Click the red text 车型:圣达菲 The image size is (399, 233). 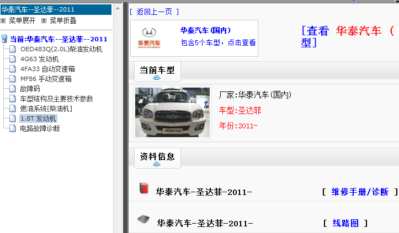pos(240,110)
